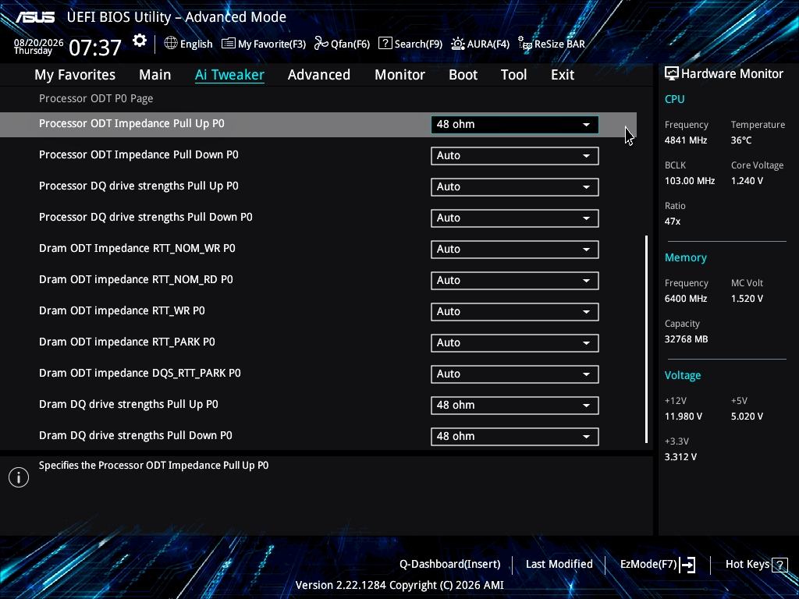
Task: Click the AURA lighting icon
Action: tap(457, 44)
